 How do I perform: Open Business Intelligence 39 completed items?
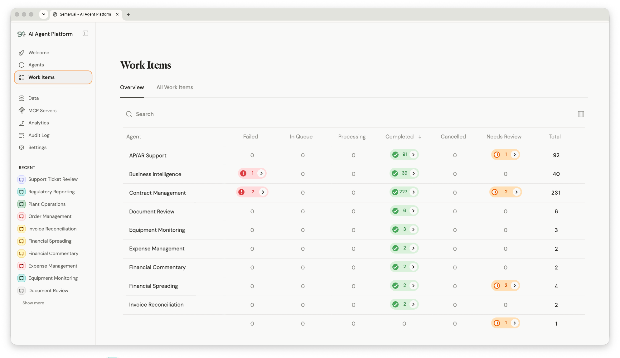404,173
